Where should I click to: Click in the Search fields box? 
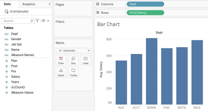point(16,21)
